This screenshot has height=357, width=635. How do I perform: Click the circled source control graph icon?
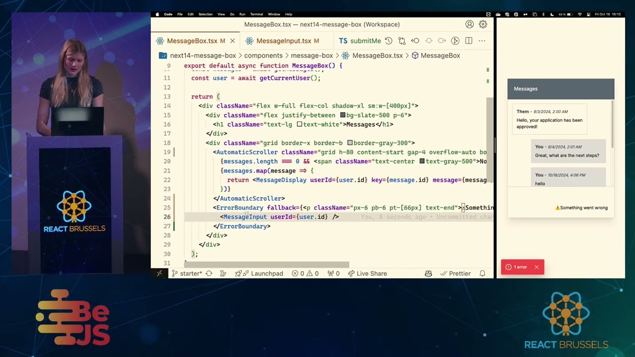tap(455, 41)
